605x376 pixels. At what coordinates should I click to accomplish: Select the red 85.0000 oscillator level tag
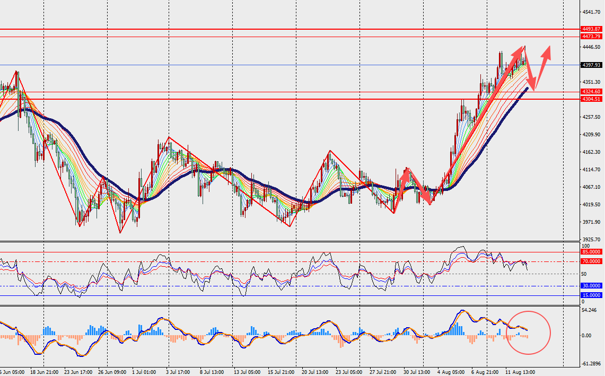click(591, 252)
